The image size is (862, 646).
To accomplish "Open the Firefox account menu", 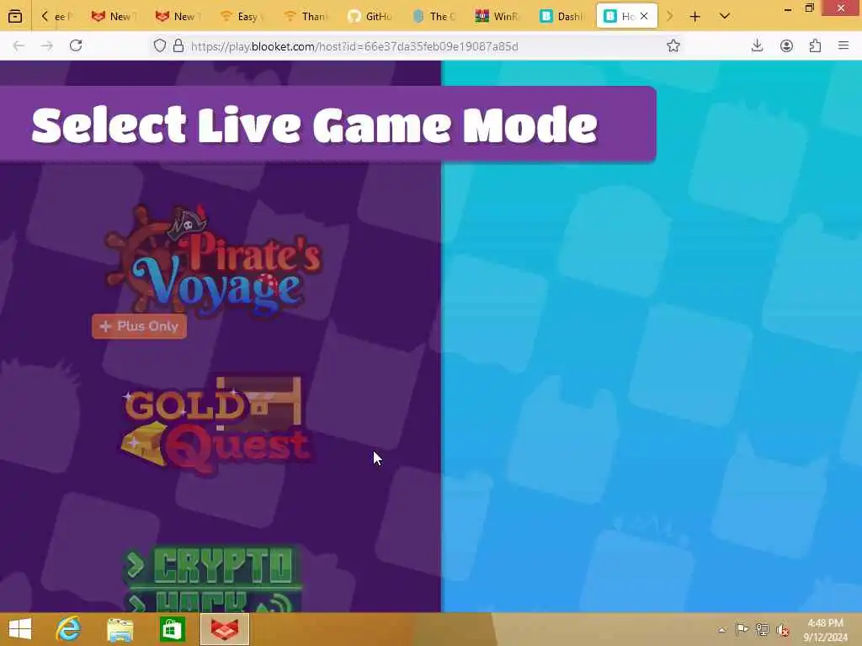I will (x=787, y=45).
